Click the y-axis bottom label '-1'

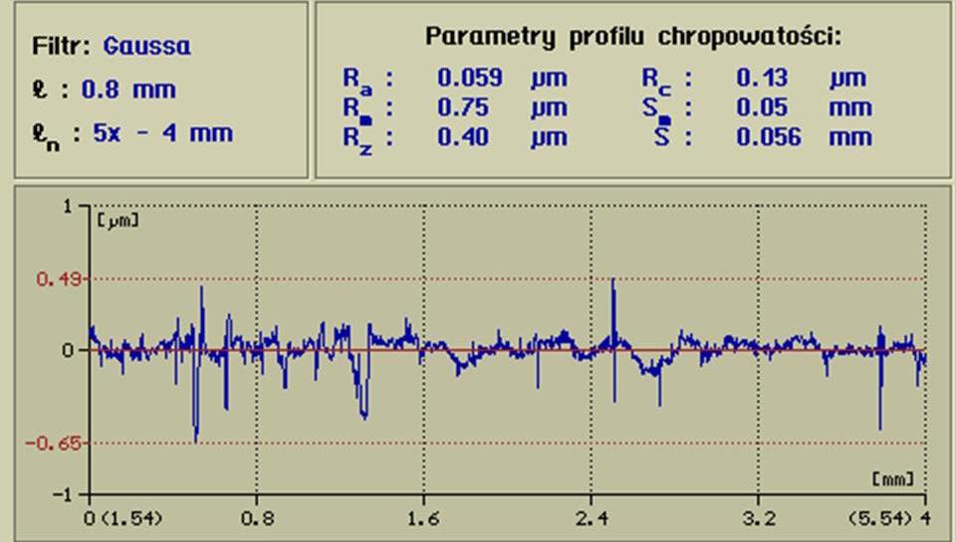coord(62,494)
